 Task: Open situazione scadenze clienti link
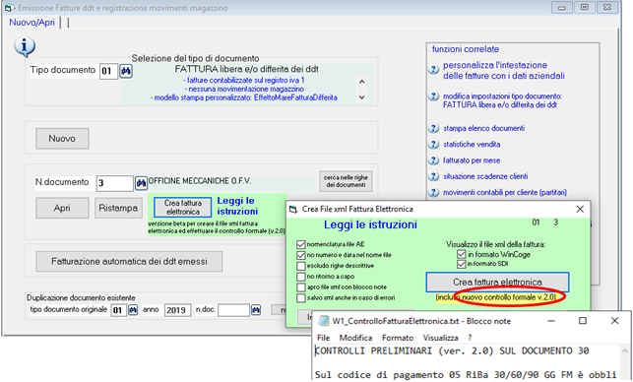tap(485, 176)
